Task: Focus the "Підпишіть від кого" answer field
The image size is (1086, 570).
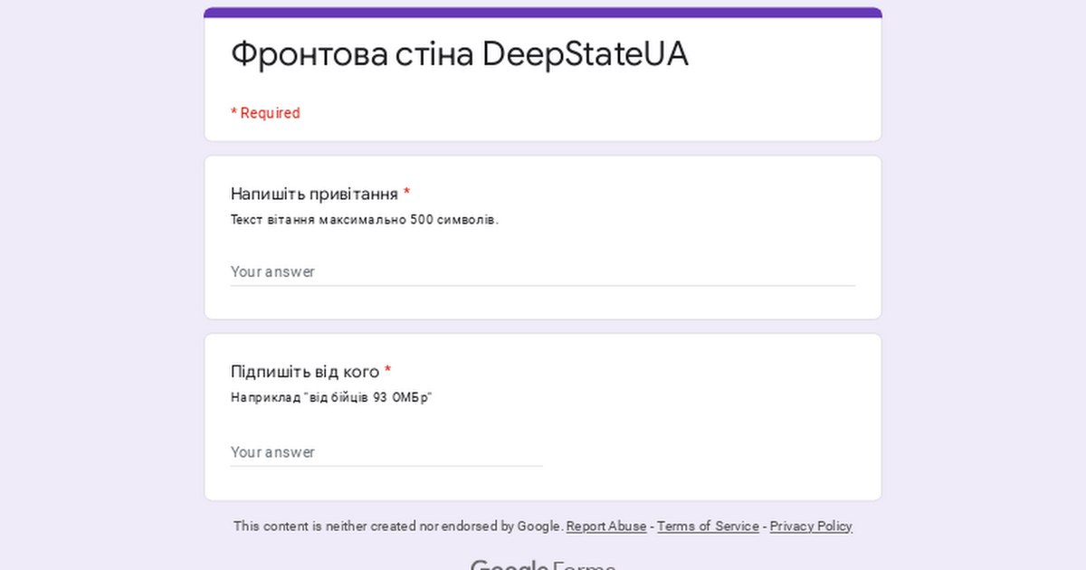Action: (386, 451)
